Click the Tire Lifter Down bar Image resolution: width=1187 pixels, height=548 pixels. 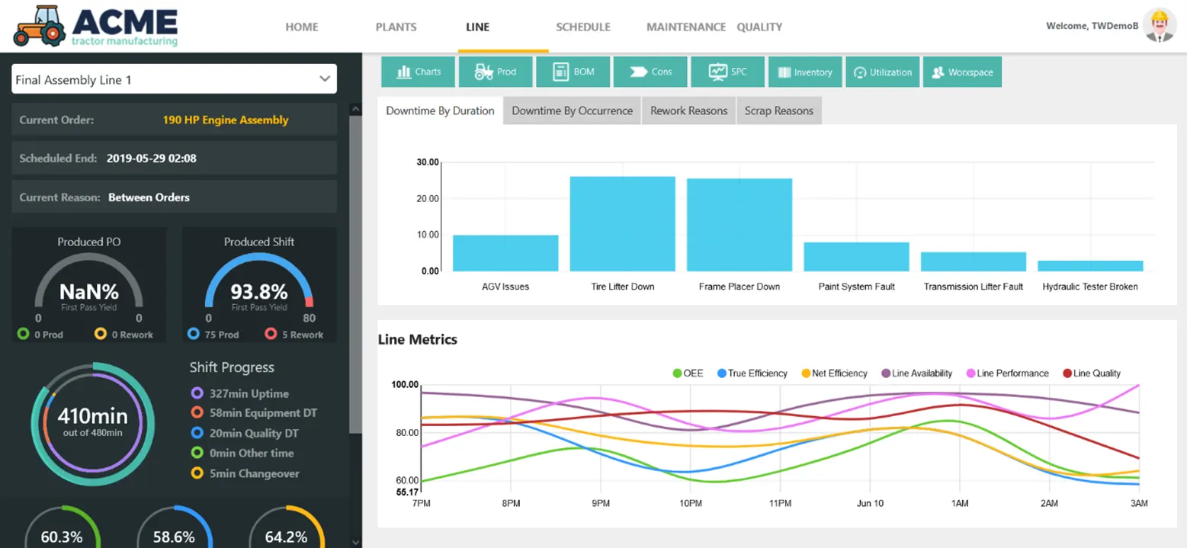tap(623, 224)
